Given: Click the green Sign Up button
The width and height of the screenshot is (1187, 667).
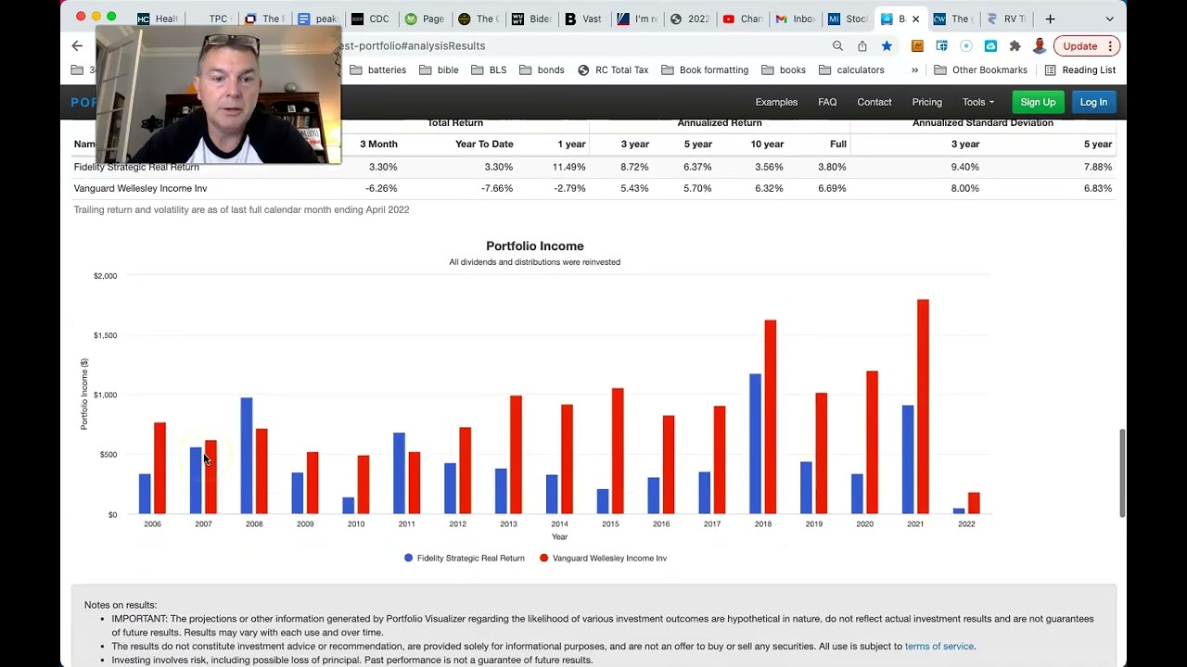Looking at the screenshot, I should (1038, 102).
